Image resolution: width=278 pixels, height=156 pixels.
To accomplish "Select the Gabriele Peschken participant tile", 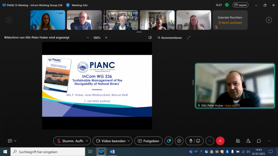I will click(x=230, y=20).
